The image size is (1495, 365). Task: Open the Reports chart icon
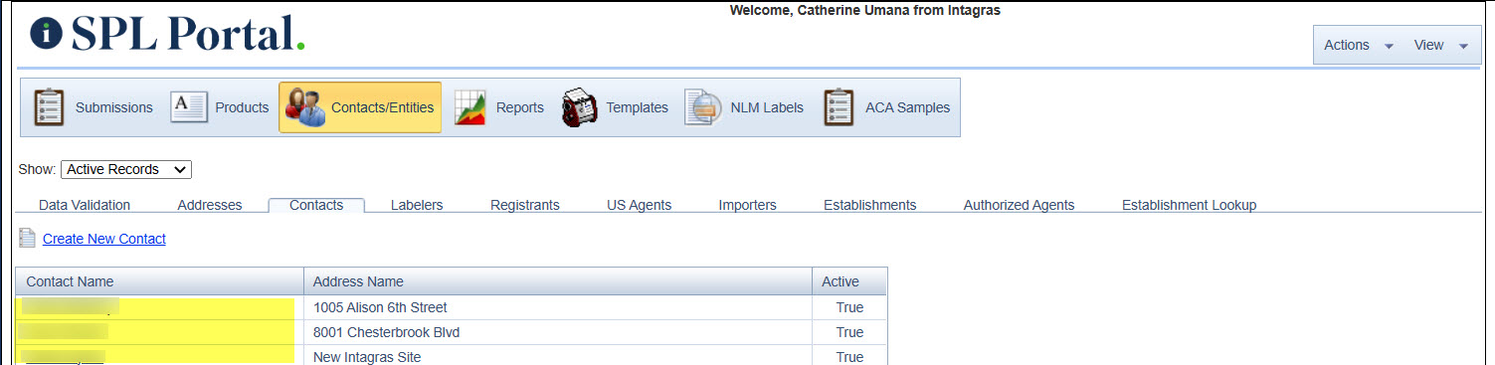(x=470, y=107)
